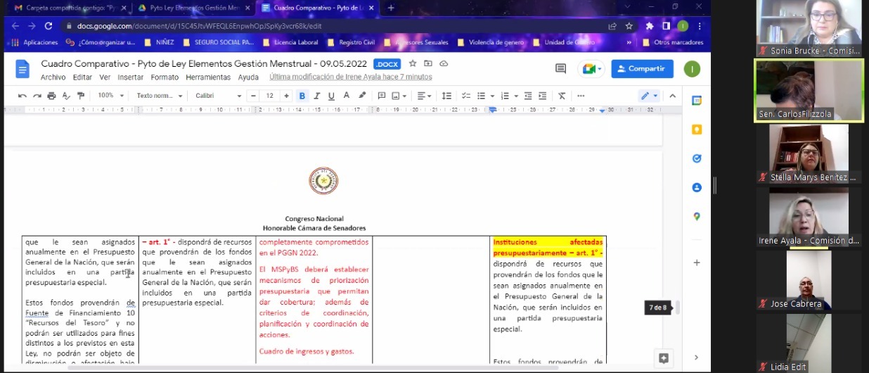Open the Formato menu

pos(165,77)
